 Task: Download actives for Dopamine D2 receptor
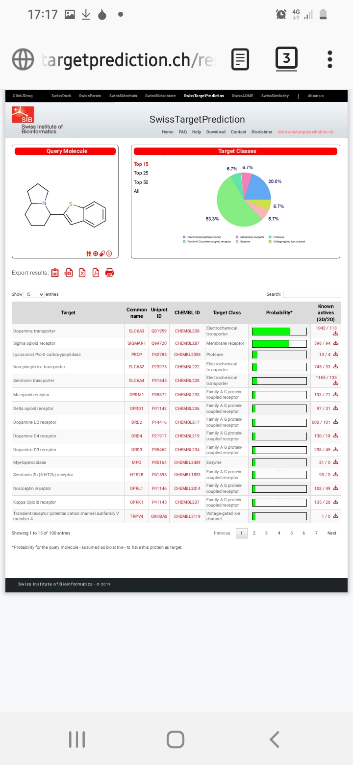pos(335,422)
